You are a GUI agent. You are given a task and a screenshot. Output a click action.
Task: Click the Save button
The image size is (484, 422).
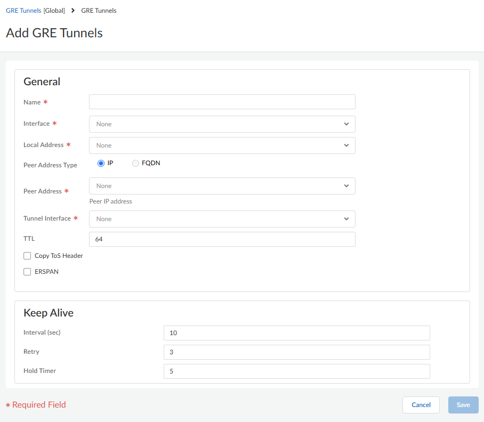[463, 405]
